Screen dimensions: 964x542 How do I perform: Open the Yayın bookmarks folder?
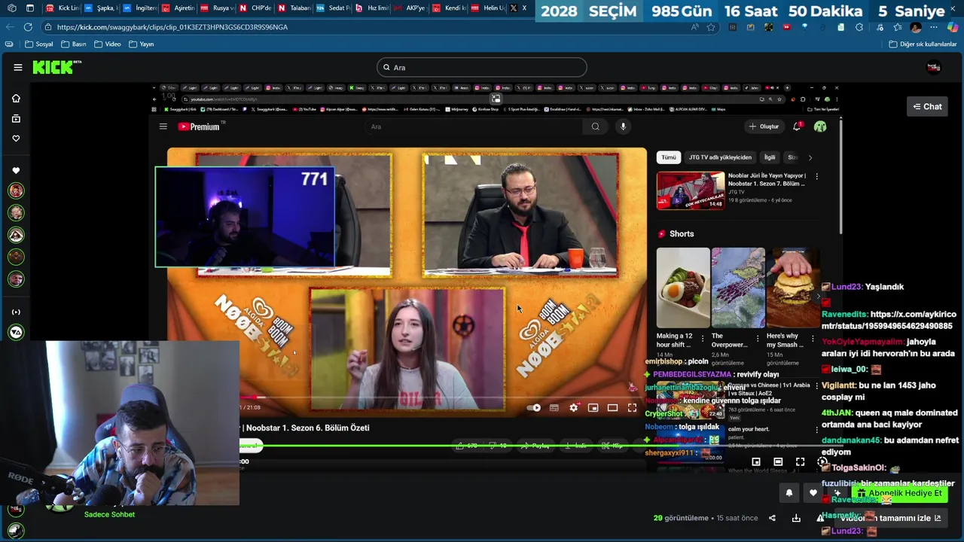click(x=141, y=44)
